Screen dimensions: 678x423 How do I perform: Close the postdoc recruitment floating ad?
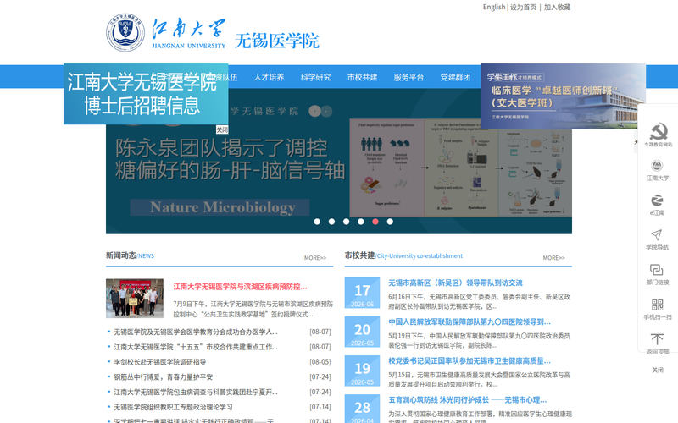tap(222, 129)
